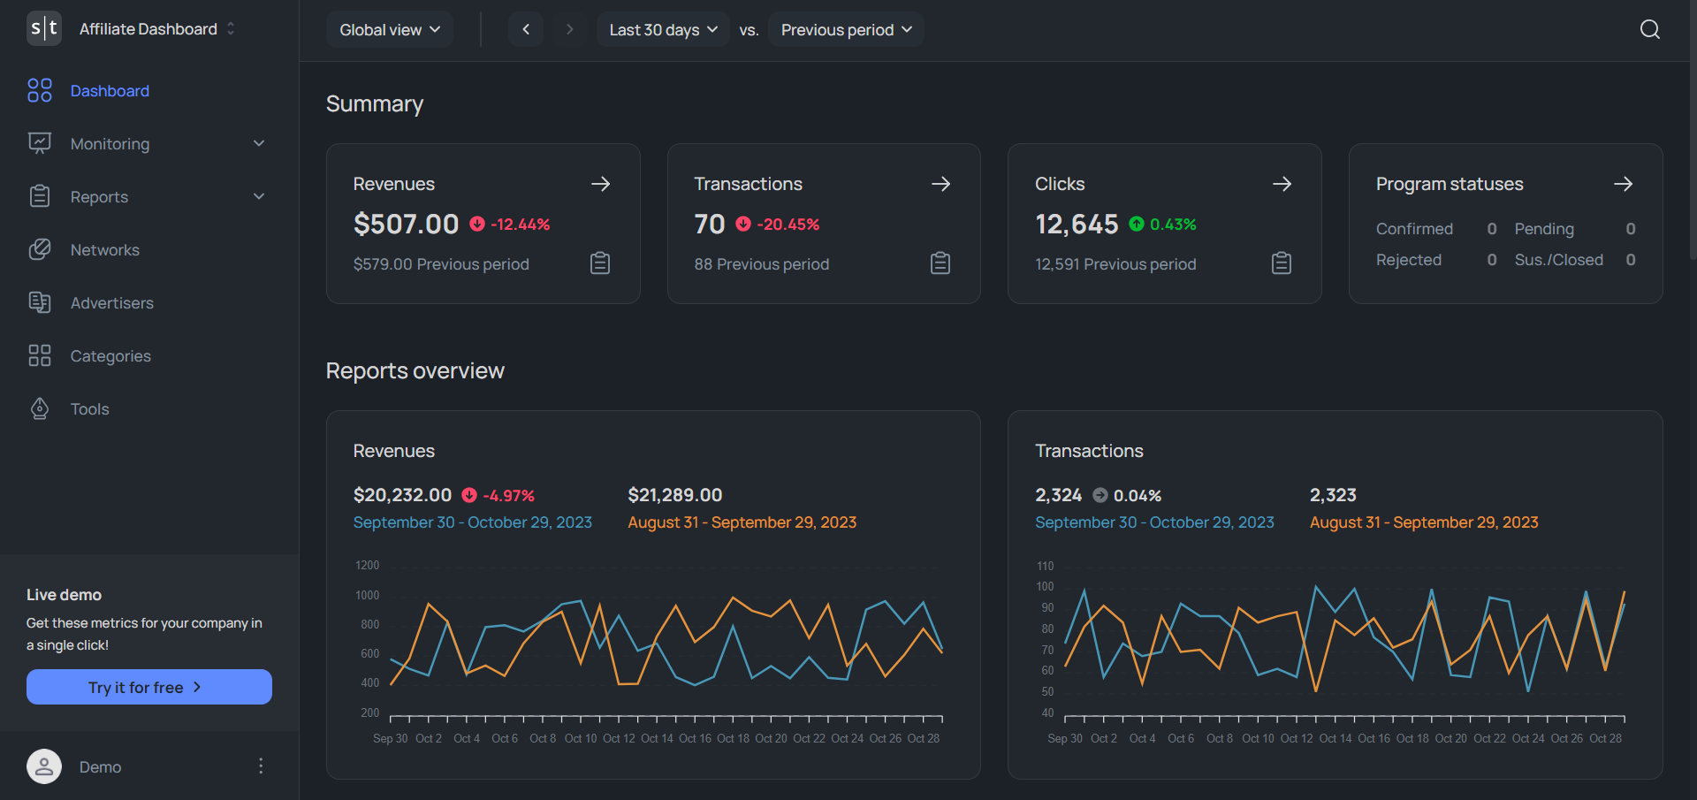This screenshot has width=1697, height=800.
Task: Select Reports in the sidebar
Action: coord(99,196)
